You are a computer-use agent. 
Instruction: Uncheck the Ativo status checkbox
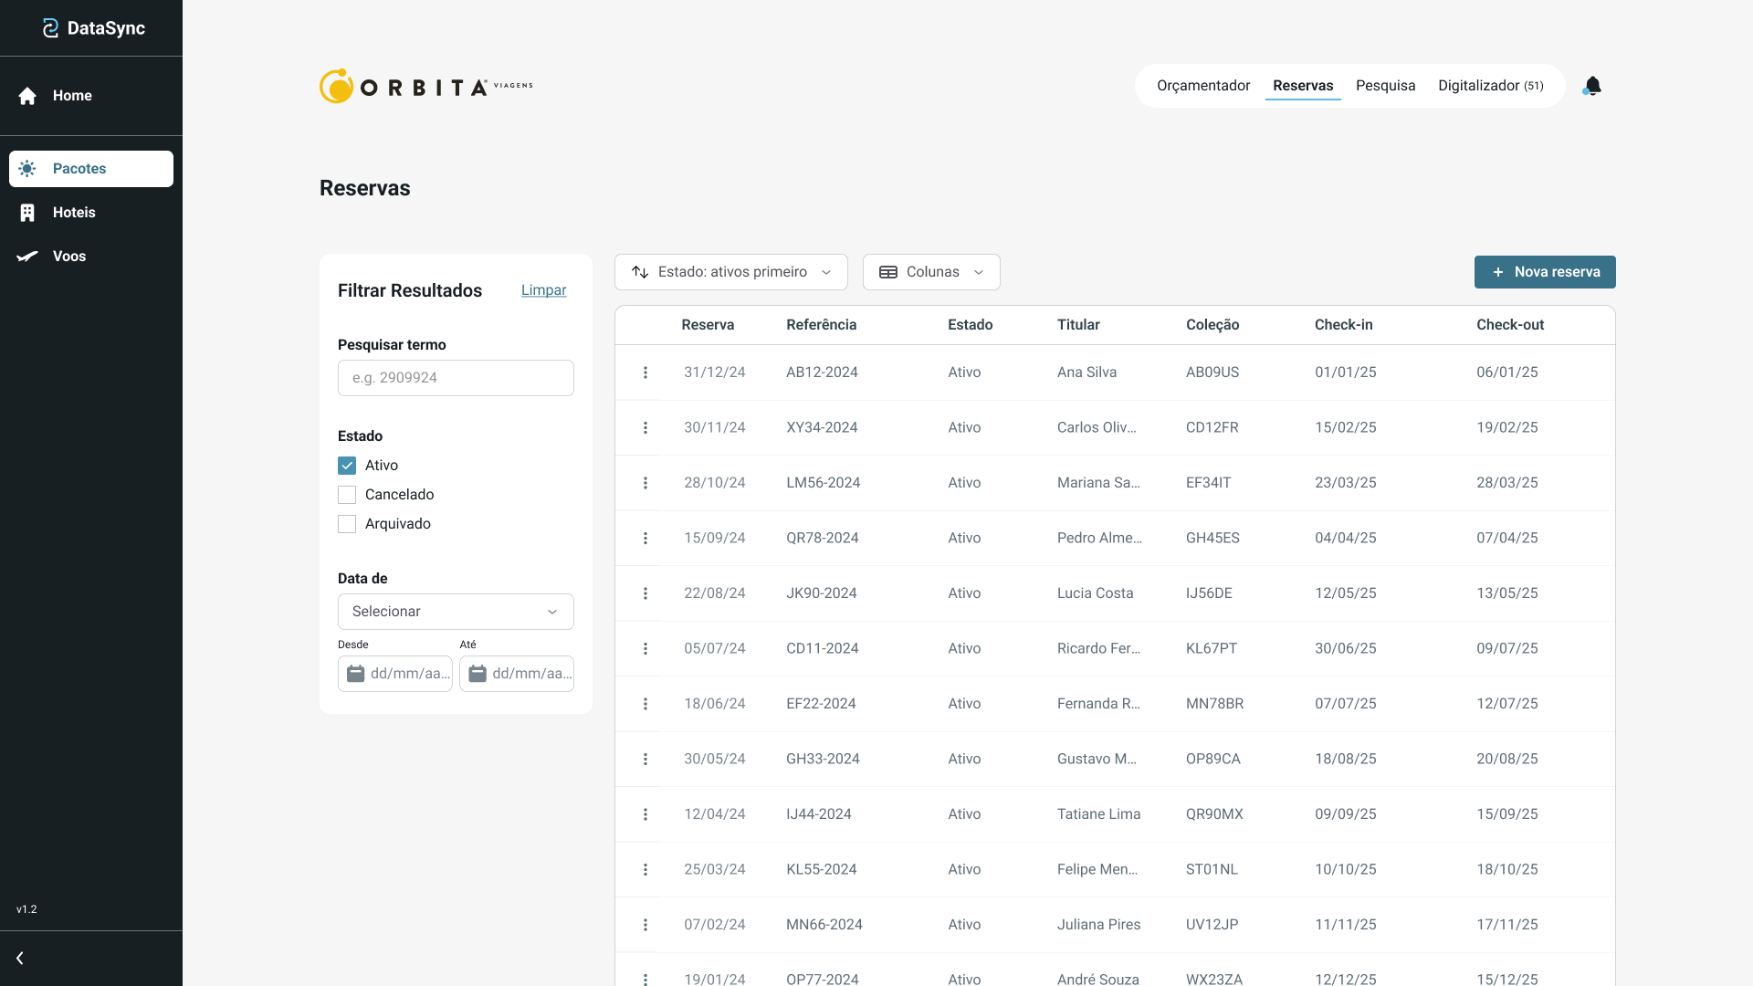[x=347, y=466]
